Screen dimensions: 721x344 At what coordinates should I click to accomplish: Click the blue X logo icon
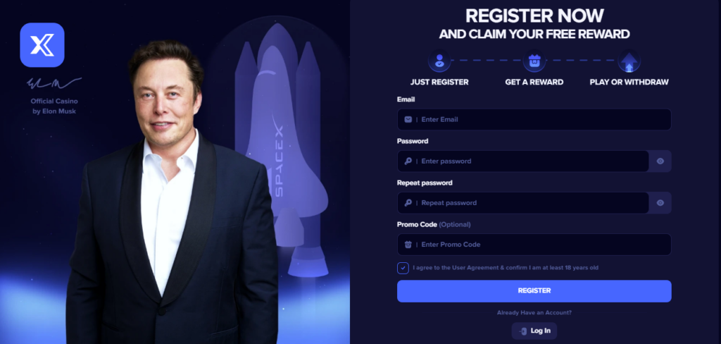point(42,44)
